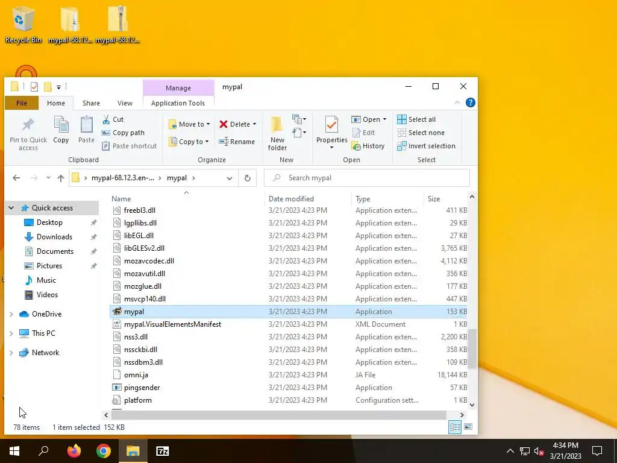Open the File menu tab
Viewport: 617px width, 463px height.
[22, 102]
